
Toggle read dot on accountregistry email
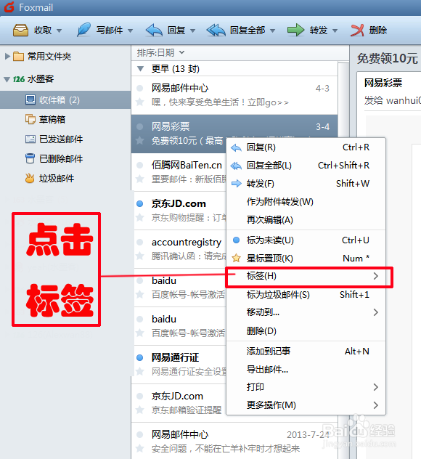[x=140, y=242]
